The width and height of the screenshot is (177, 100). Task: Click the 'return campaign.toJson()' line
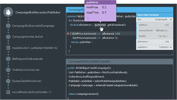coord(84,94)
